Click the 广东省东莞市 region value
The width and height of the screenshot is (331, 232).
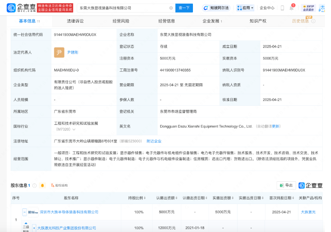pos(65,111)
